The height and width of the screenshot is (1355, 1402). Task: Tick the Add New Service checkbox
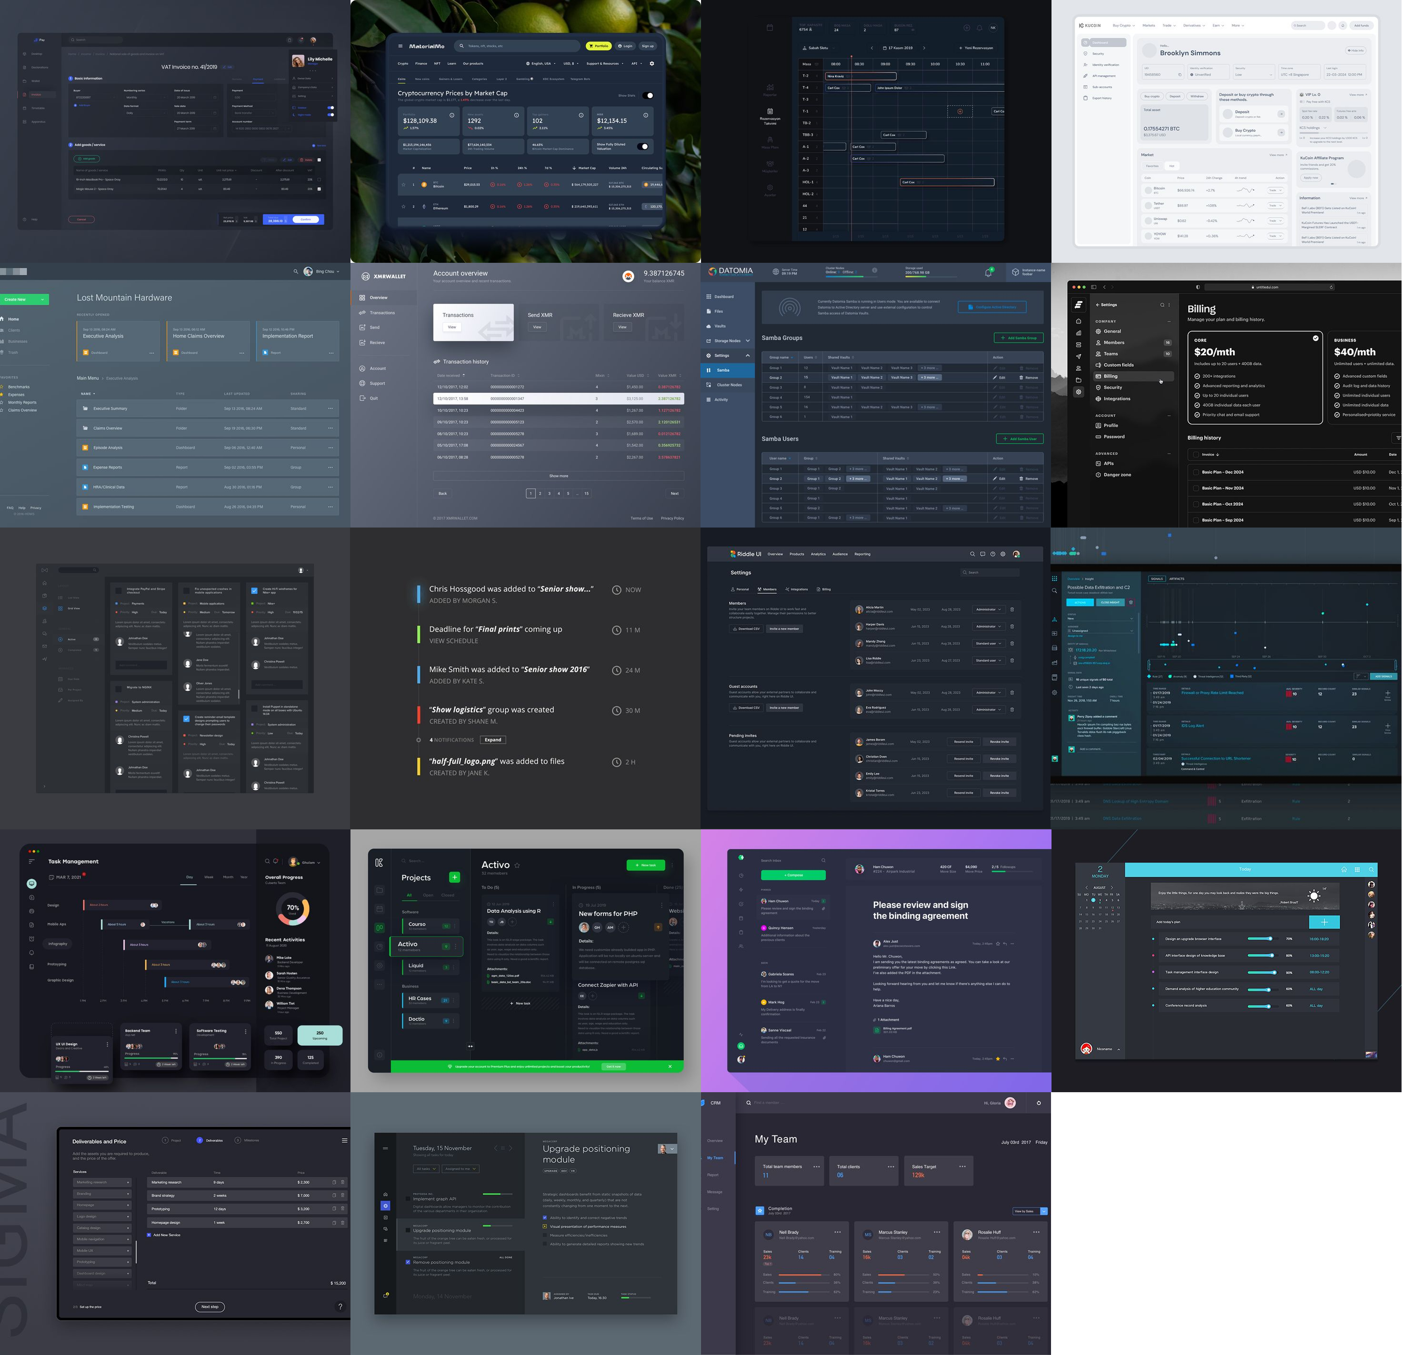[149, 1235]
